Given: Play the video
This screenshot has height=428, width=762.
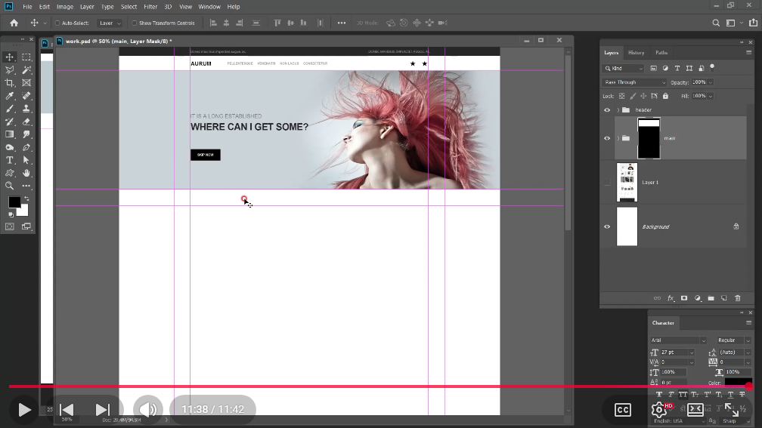Looking at the screenshot, I should tap(24, 410).
